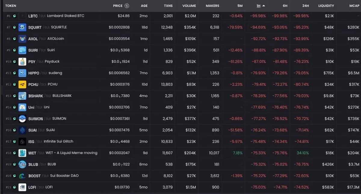Click the dollar currency icon beside PRICE
Viewport: 361px width, 194px height.
tap(127, 6)
